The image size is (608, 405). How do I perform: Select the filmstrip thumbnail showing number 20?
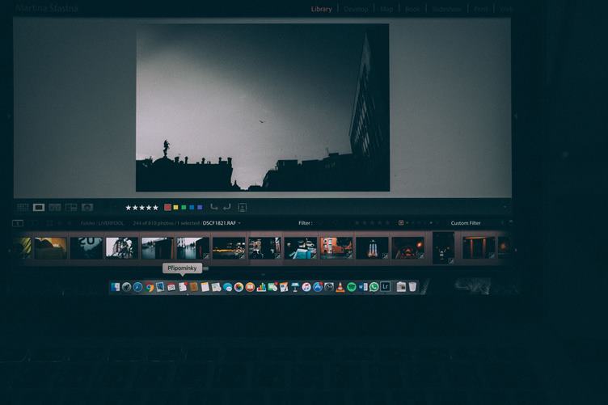86,248
